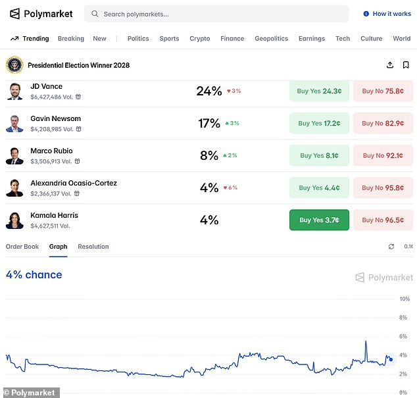Viewport: 417px width, 398px height.
Task: Click Buy No 82.9¢ for Gavin Newsom
Action: tap(382, 124)
